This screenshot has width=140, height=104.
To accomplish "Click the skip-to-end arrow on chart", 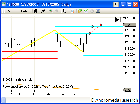I will click(x=118, y=20).
